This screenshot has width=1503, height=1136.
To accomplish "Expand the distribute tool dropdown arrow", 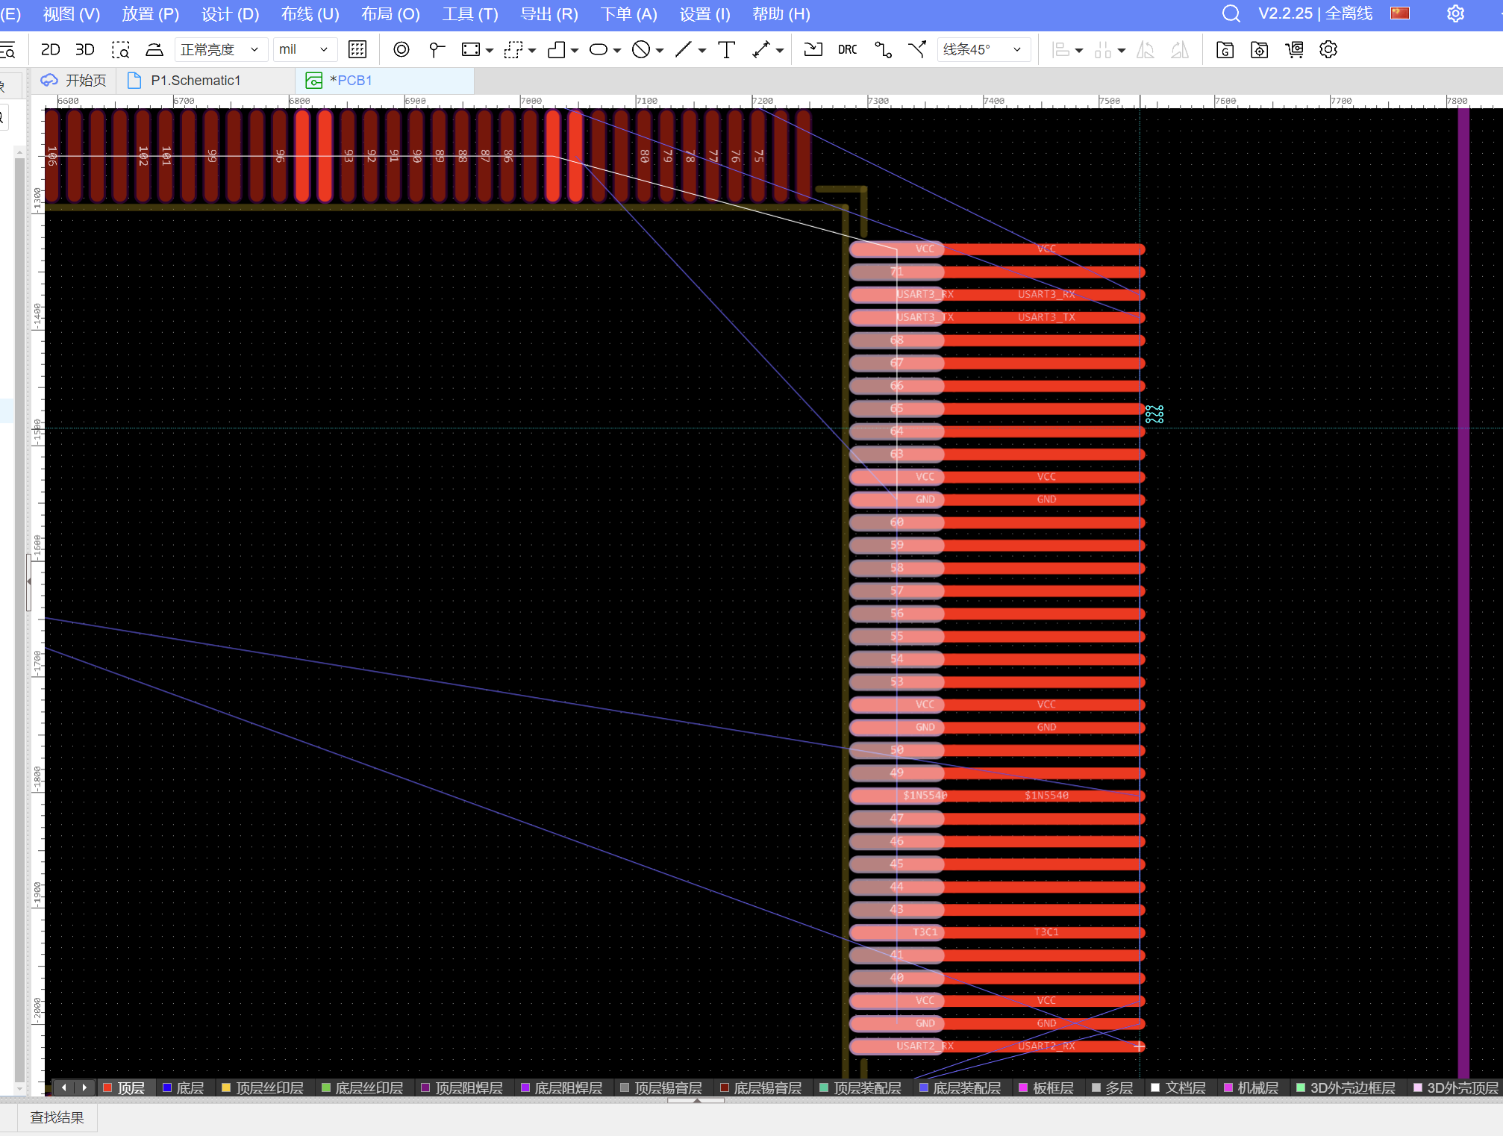I will click(x=1122, y=51).
